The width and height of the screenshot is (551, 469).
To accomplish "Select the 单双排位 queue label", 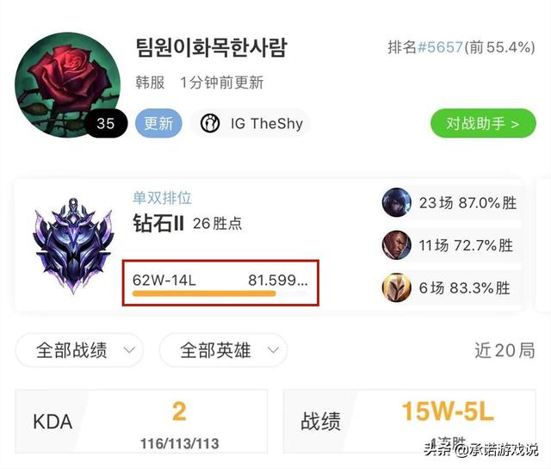I will click(162, 198).
